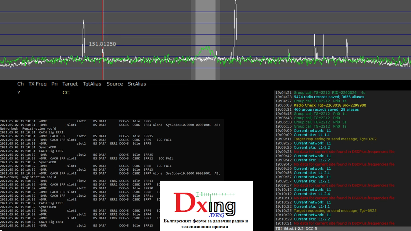Select the "Current site: L1-2.4" log entry
Screen dimensions: 411x231
point(303,194)
